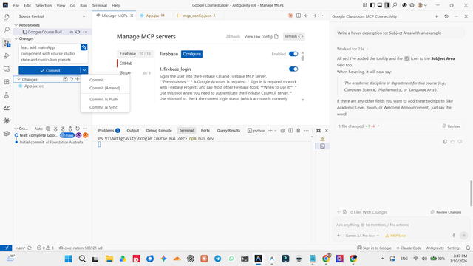473x266 pixels.
Task: Open the Search view in activity bar
Action: 7,30
